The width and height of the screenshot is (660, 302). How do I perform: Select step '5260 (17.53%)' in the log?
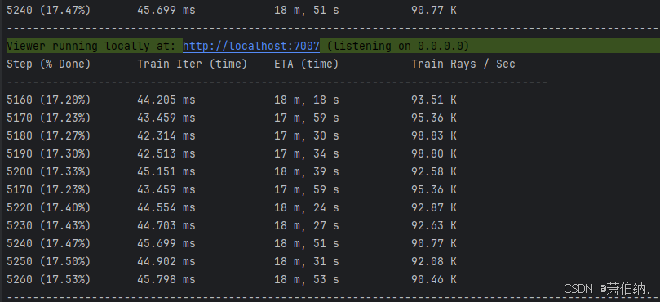(x=48, y=280)
